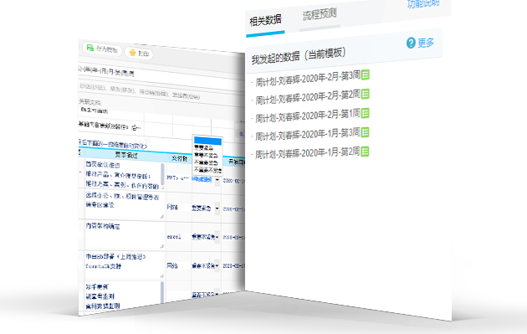527x334 pixels.
Task: Click the 内容架构确定 description text area
Action: point(125,235)
